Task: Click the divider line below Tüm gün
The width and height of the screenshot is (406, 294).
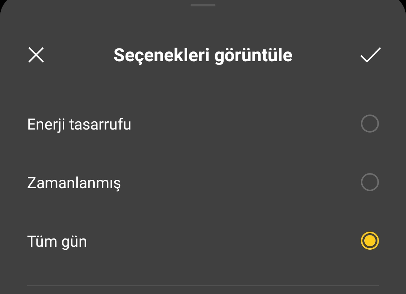Action: point(203,286)
